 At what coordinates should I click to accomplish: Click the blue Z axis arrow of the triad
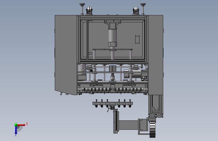click(16, 130)
